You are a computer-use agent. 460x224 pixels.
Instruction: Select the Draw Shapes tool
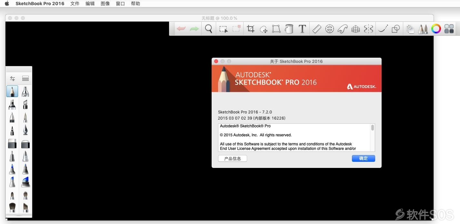tap(396, 29)
